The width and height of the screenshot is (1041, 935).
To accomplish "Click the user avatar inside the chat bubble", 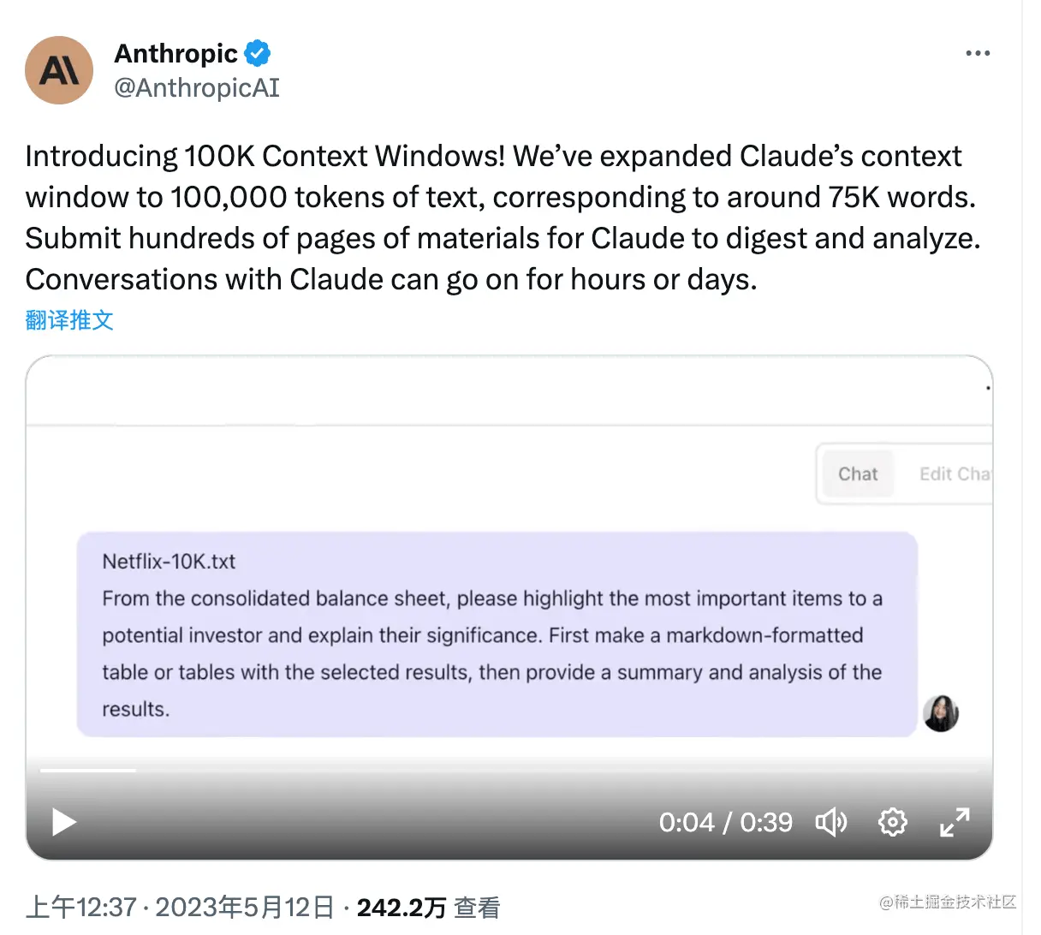I will (x=940, y=713).
